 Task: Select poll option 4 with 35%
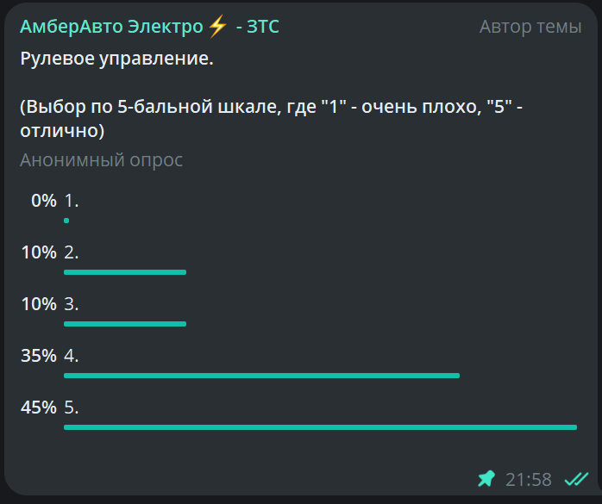72,356
